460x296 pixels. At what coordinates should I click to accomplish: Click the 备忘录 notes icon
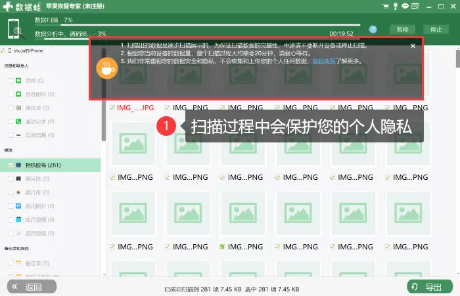18,263
